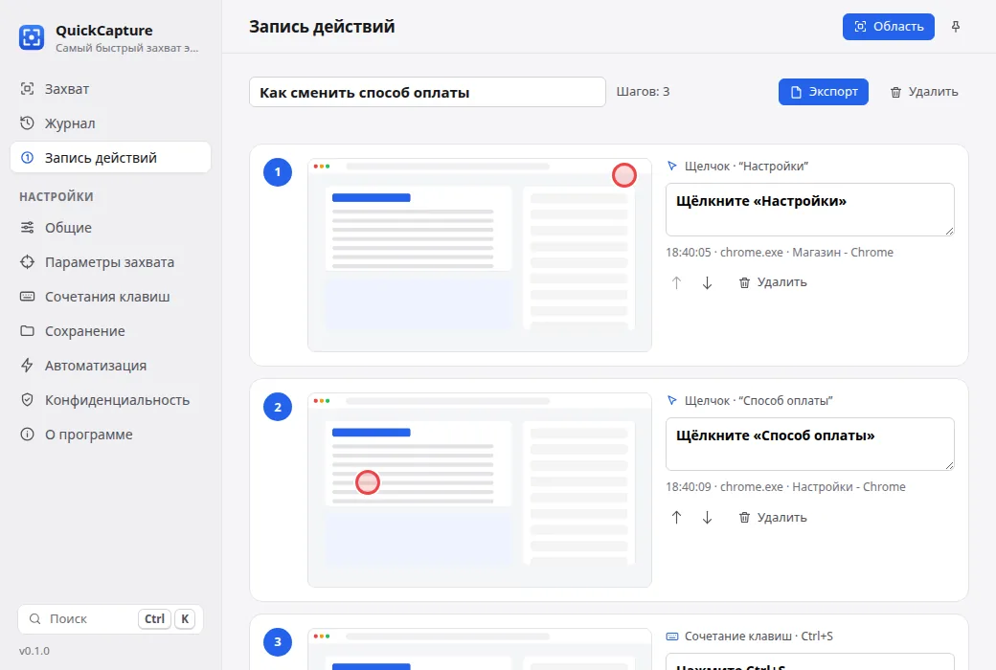The height and width of the screenshot is (670, 996).
Task: Click the Сочетание клавиш · Ctrl+S label
Action: coord(758,636)
